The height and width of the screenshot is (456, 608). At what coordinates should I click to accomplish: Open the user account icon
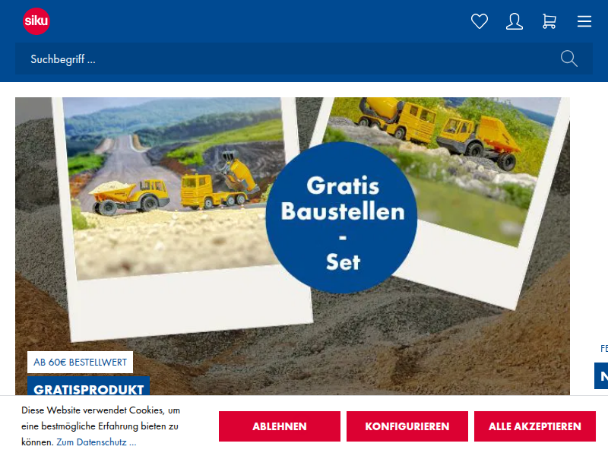(515, 21)
